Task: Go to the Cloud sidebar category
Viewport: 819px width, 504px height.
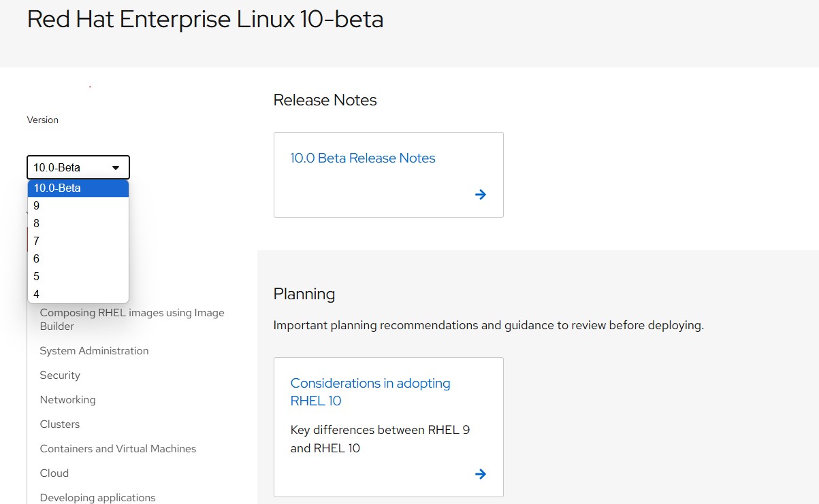Action: 54,473
